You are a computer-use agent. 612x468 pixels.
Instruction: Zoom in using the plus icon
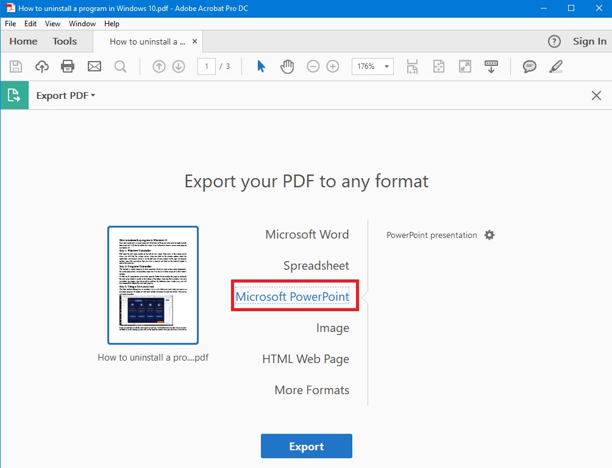(333, 67)
